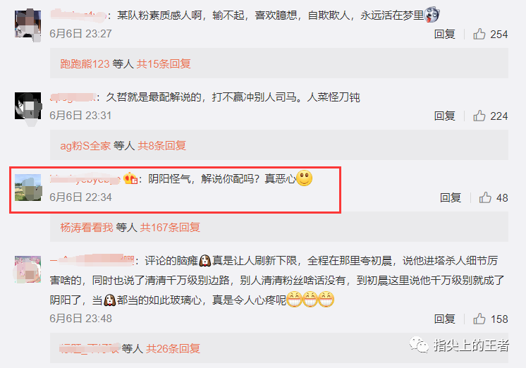Reply to the 6月6日 22:34 comment
This screenshot has width=526, height=368.
pos(451,198)
